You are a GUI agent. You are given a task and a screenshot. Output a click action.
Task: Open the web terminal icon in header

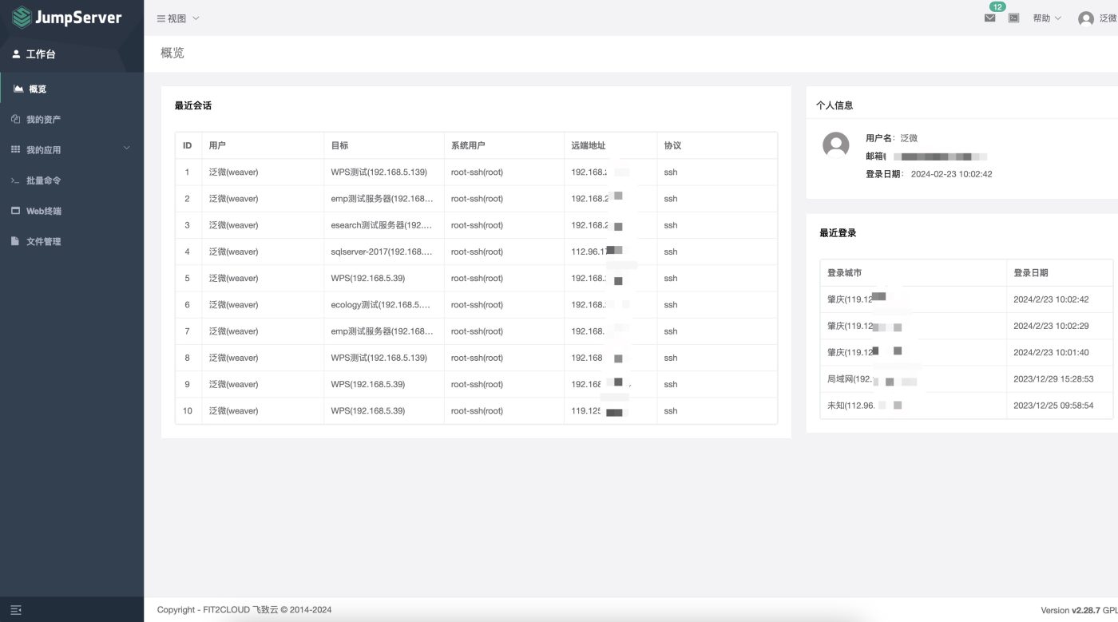point(1013,18)
